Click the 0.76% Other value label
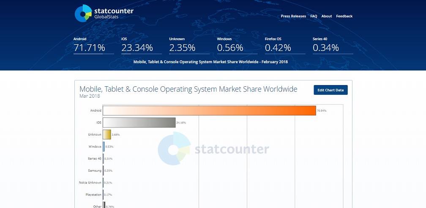Image resolution: width=426 pixels, height=208 pixels. [110, 207]
